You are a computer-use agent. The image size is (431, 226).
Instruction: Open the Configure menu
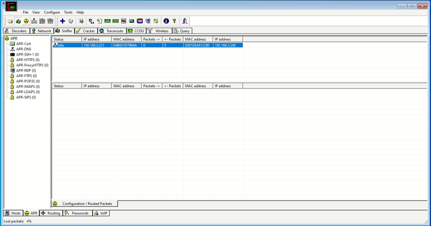[52, 12]
